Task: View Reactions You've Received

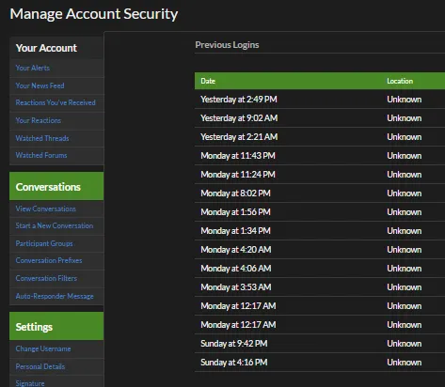Action: pyautogui.click(x=56, y=102)
